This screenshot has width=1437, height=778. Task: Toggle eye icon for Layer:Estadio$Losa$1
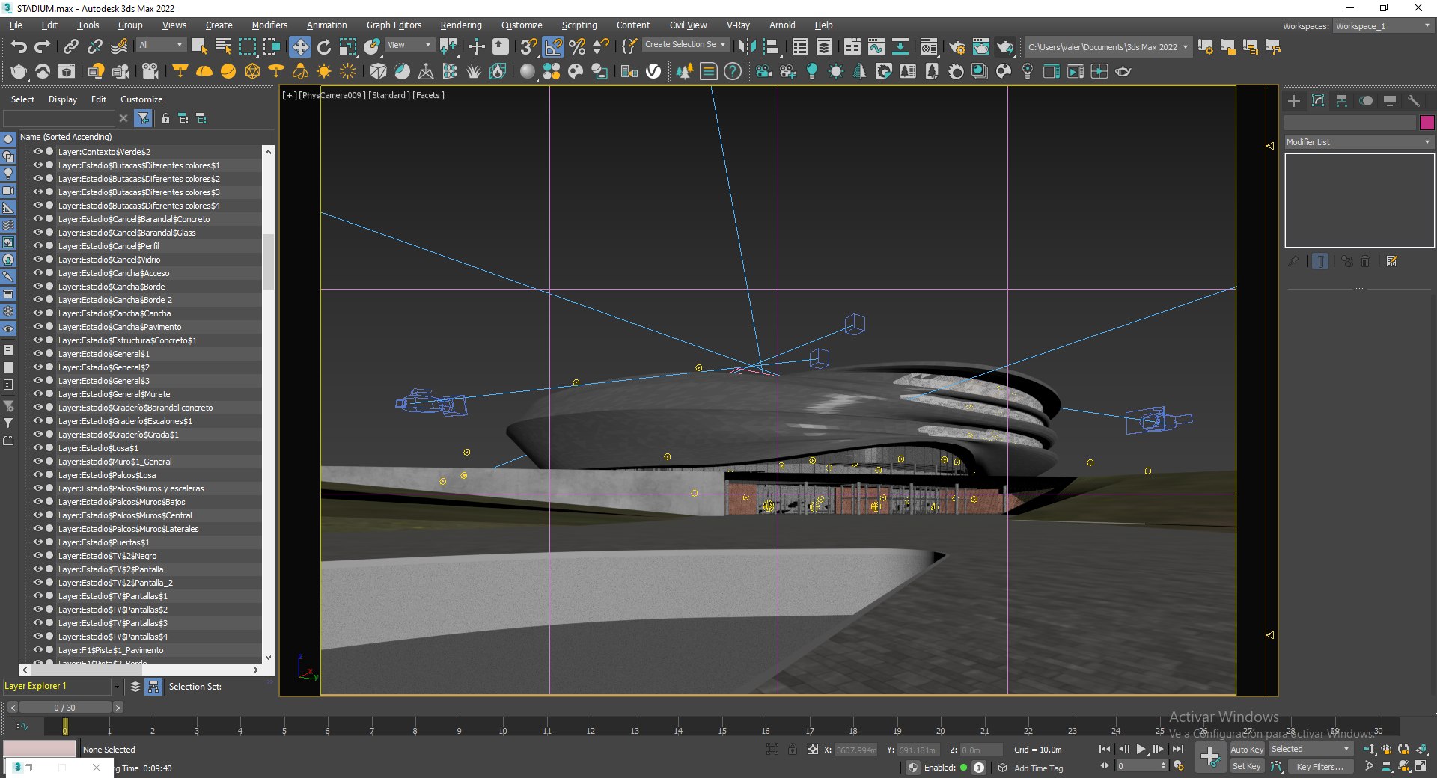coord(37,448)
